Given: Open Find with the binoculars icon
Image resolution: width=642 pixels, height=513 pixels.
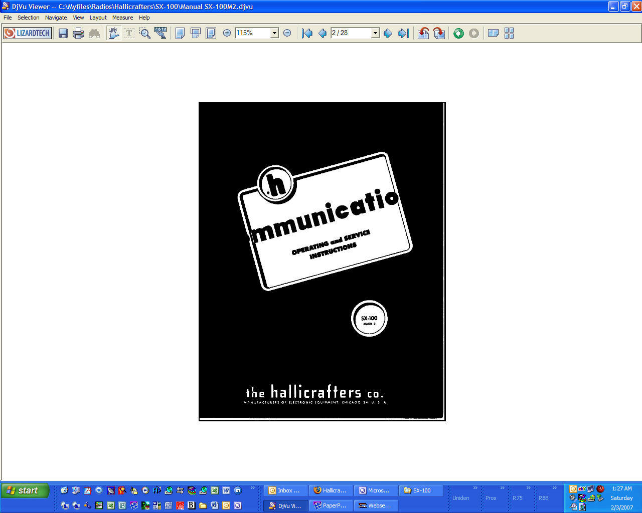Looking at the screenshot, I should (x=94, y=33).
